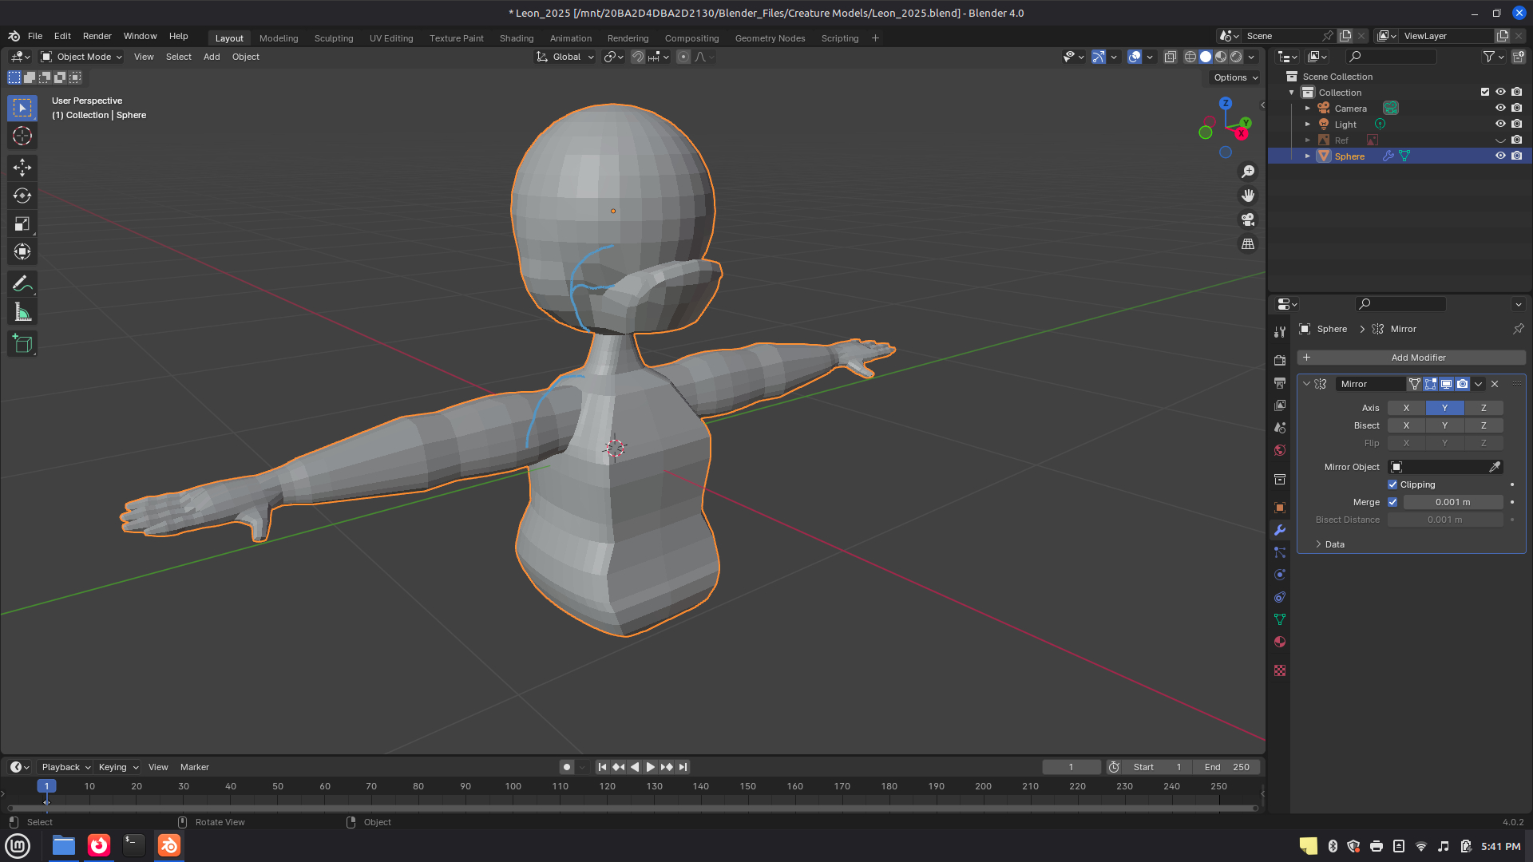This screenshot has height=862, width=1533.
Task: Select the Scale tool
Action: [x=22, y=224]
